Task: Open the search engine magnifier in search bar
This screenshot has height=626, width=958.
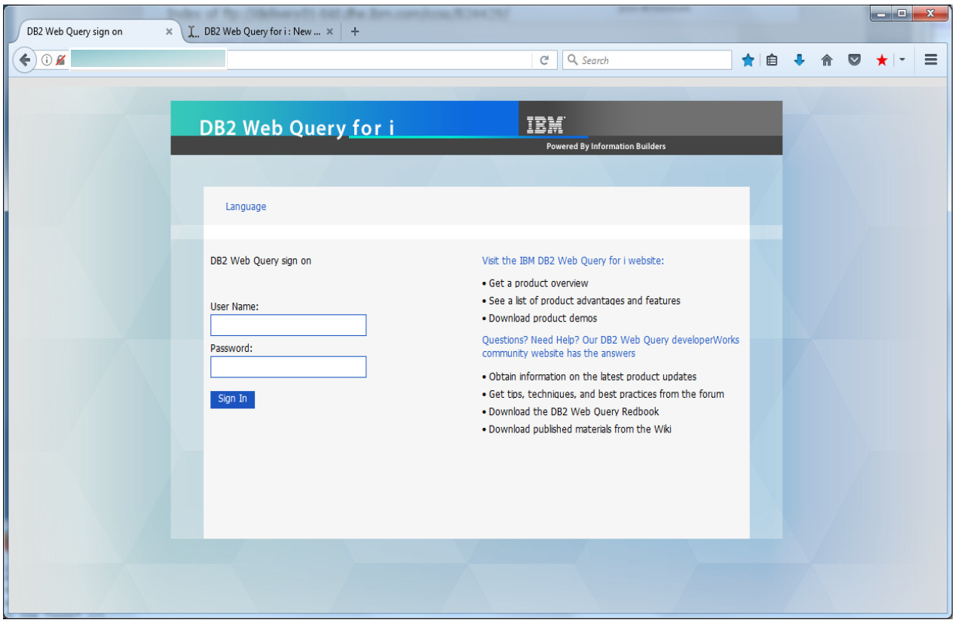Action: click(573, 60)
